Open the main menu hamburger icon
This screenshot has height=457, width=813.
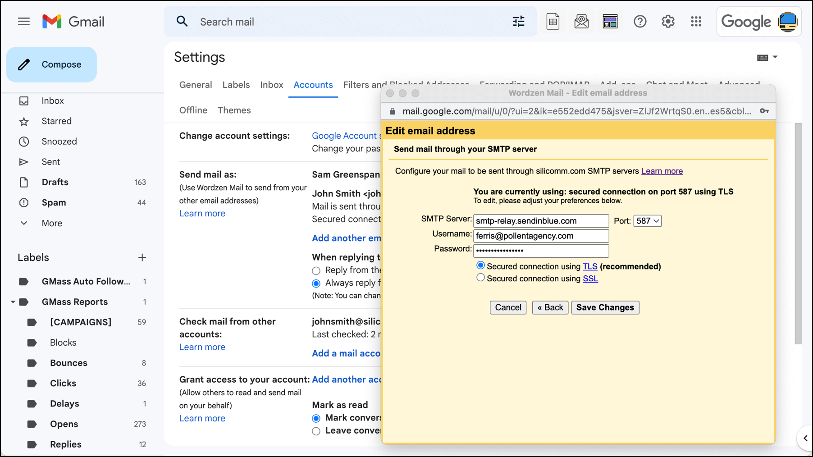pos(24,22)
